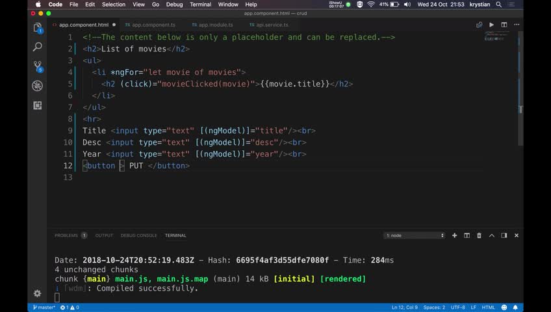Image resolution: width=551 pixels, height=312 pixels.
Task: Open the Window menu
Action: (x=228, y=5)
